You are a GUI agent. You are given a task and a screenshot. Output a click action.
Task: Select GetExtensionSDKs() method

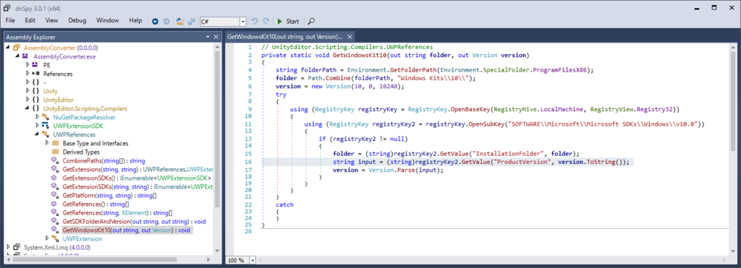[137, 178]
